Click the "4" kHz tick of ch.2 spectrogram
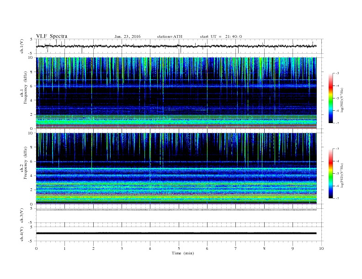362x279 pixels. point(32,176)
